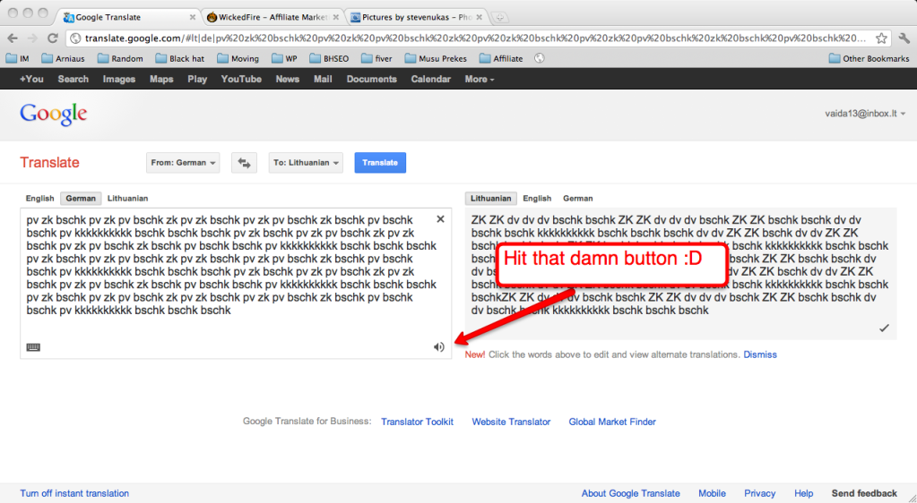Open +You in the Google bar
The height and width of the screenshot is (503, 917).
(31, 79)
